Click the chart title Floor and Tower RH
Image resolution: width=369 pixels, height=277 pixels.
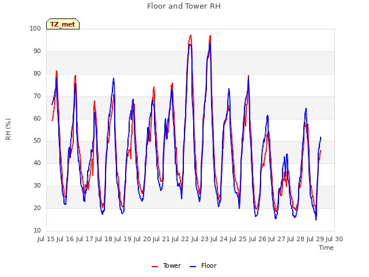click(184, 6)
